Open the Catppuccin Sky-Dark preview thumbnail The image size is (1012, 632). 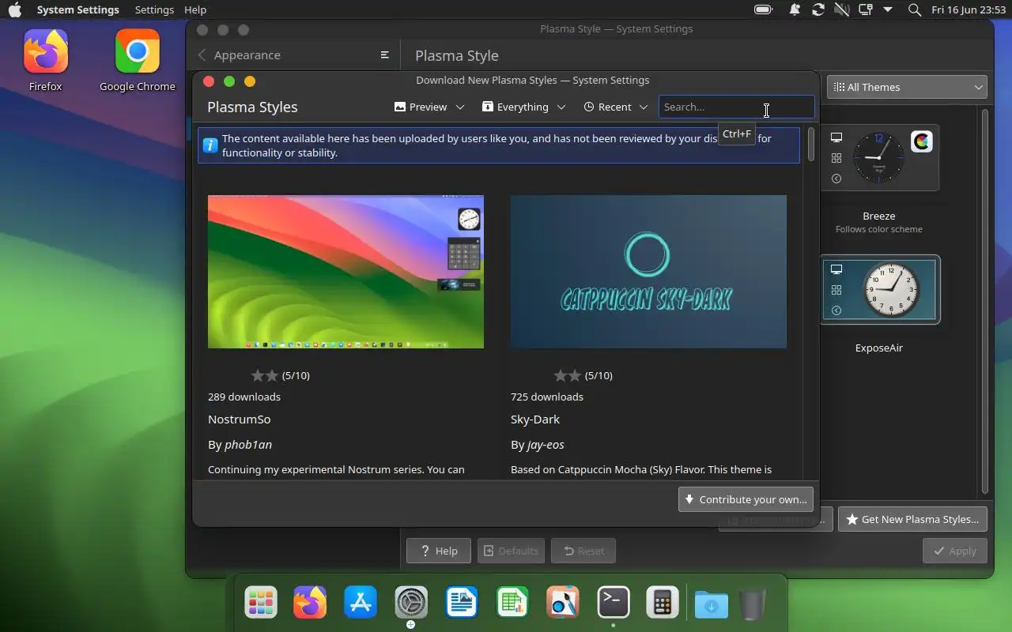[x=648, y=272]
